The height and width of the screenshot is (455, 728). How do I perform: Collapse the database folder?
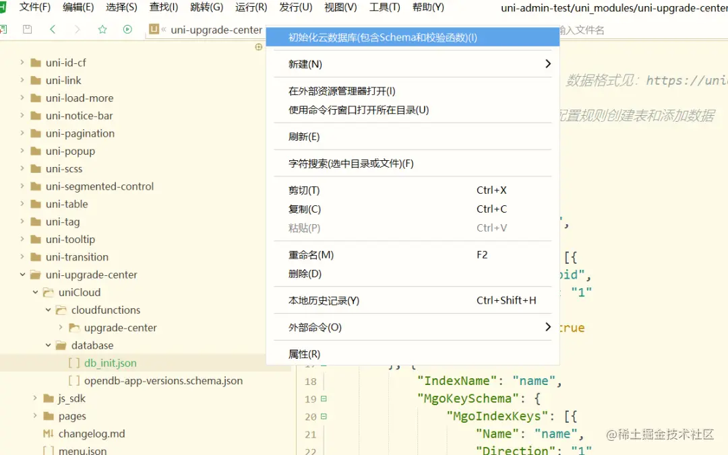pos(48,345)
